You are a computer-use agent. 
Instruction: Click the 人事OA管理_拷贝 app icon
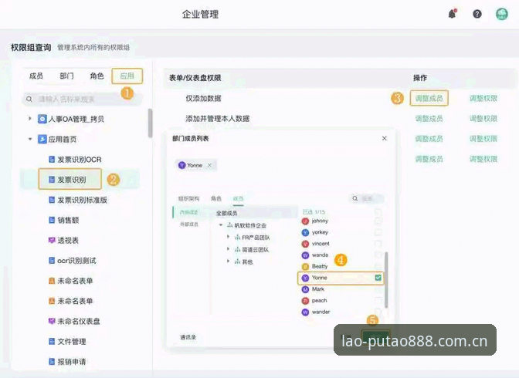42,119
